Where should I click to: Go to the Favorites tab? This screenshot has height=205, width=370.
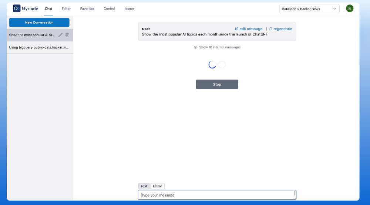[x=87, y=9]
